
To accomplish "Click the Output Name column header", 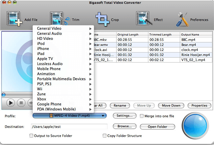I will click(x=196, y=35).
